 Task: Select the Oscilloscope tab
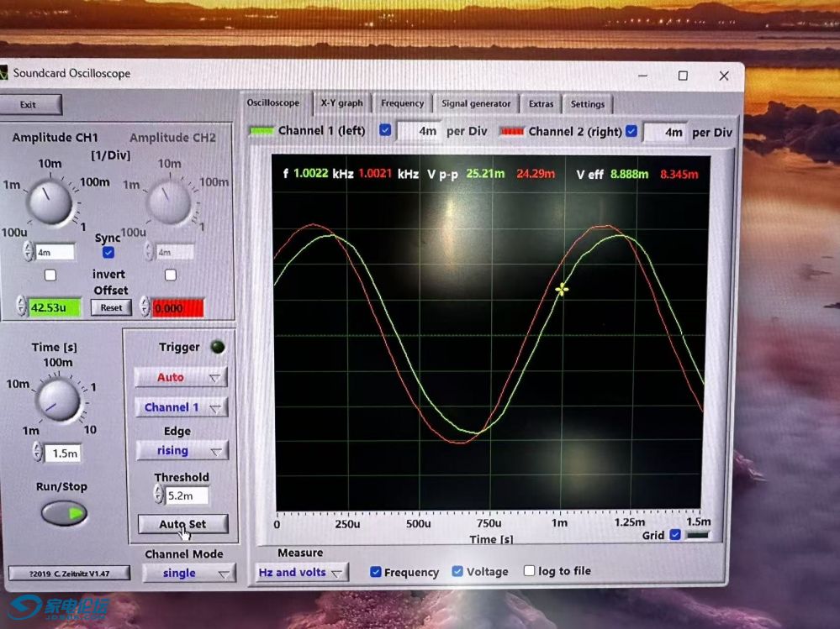273,102
